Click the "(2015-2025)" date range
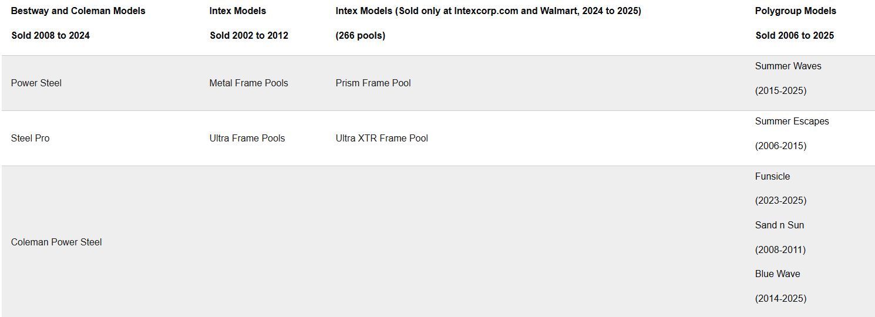 click(x=780, y=90)
